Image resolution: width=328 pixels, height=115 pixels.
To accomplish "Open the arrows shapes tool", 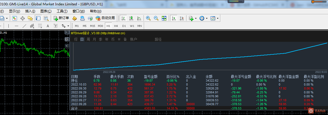I will tap(64, 26).
